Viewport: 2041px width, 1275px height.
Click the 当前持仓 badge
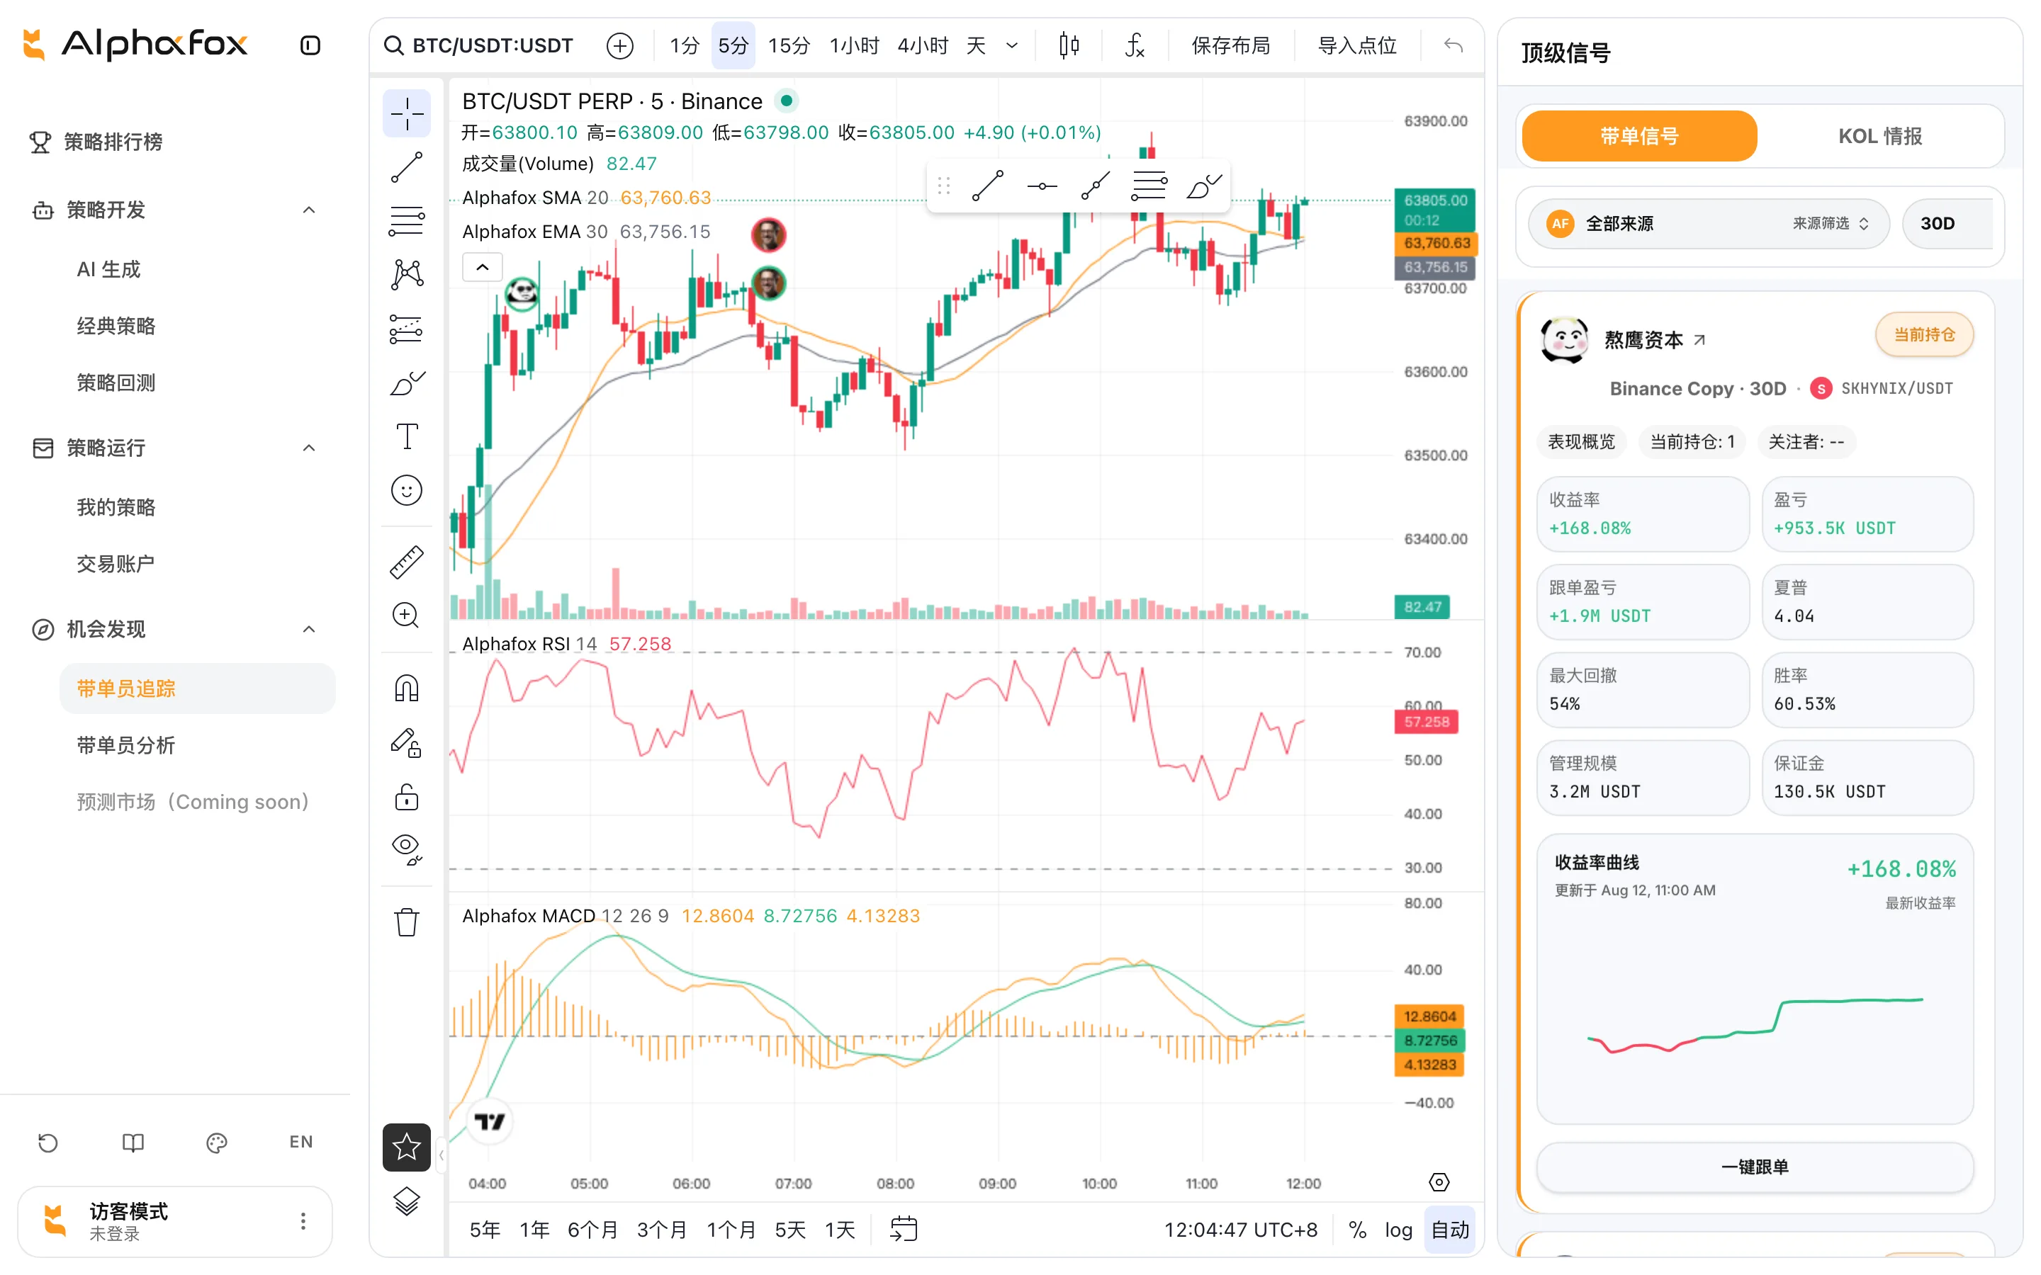pos(1924,335)
